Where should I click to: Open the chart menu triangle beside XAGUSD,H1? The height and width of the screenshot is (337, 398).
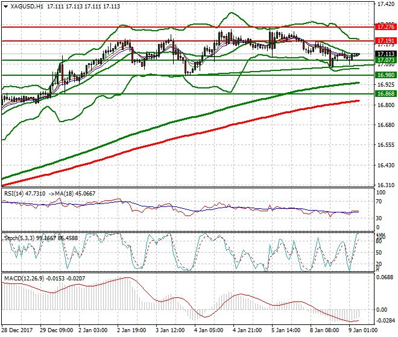(x=5, y=7)
